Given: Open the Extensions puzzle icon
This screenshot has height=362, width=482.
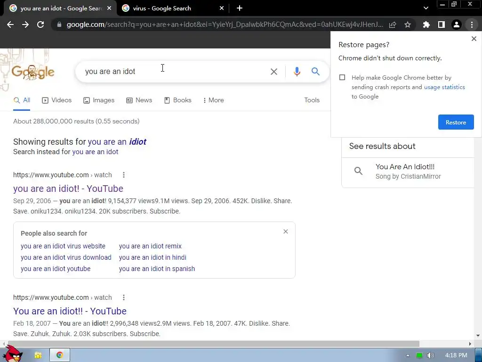Looking at the screenshot, I should (x=426, y=25).
